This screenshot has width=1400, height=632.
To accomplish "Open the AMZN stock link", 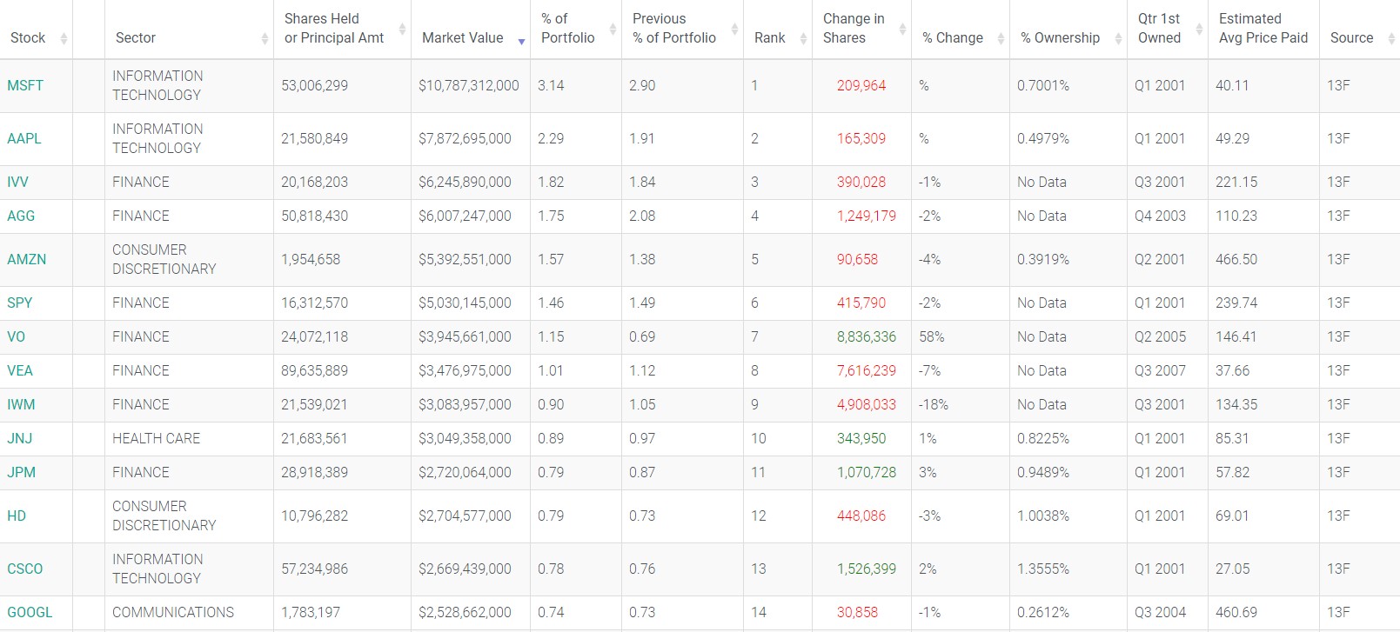I will [x=27, y=260].
